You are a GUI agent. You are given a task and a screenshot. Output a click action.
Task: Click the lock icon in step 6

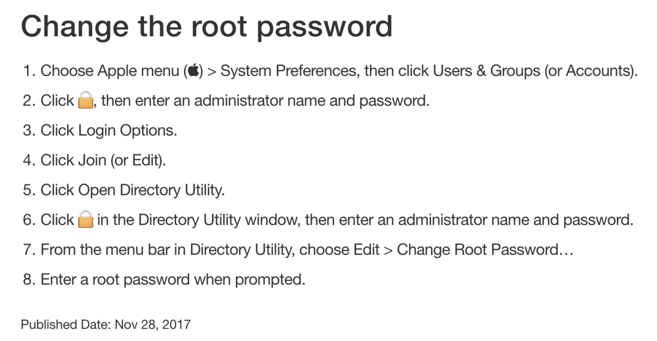pyautogui.click(x=86, y=220)
